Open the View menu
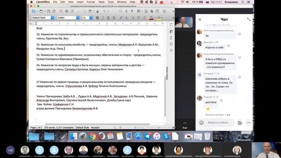 (x=71, y=2)
